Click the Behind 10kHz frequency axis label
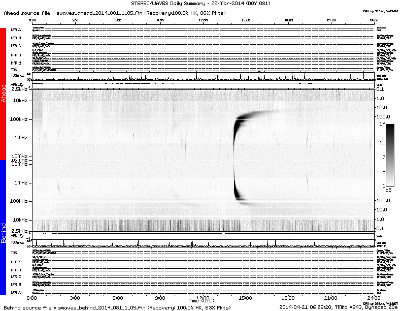402x311 pixels. click(x=20, y=220)
